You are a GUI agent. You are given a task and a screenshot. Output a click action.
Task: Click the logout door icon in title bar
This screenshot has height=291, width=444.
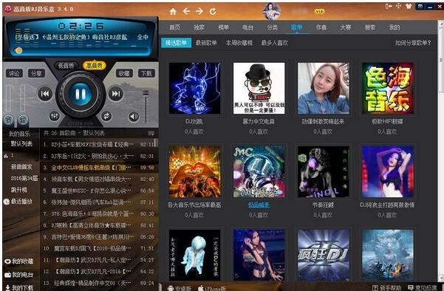coord(389,6)
